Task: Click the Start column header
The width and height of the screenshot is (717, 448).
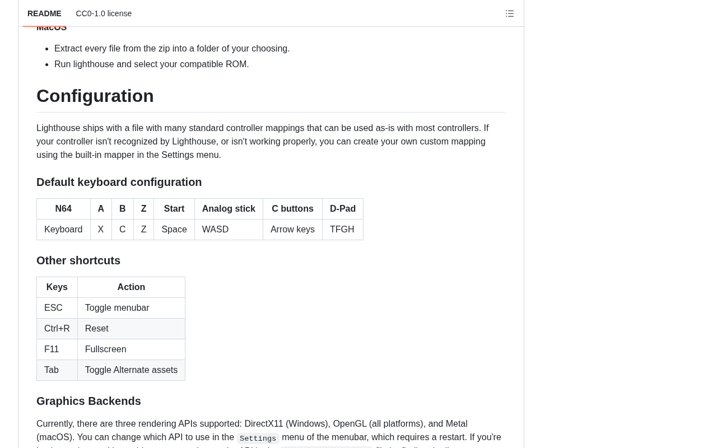Action: click(x=174, y=209)
